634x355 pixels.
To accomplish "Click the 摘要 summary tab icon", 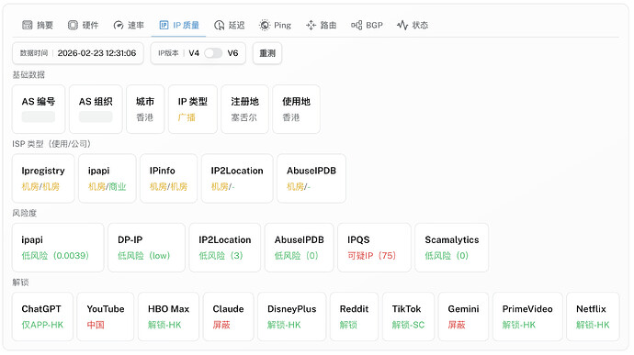I will 27,25.
